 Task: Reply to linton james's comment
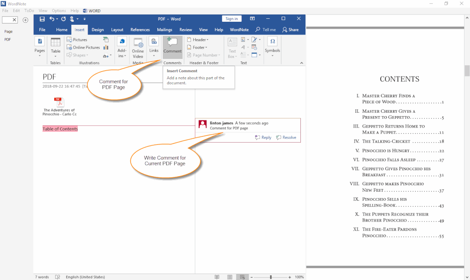pos(263,137)
